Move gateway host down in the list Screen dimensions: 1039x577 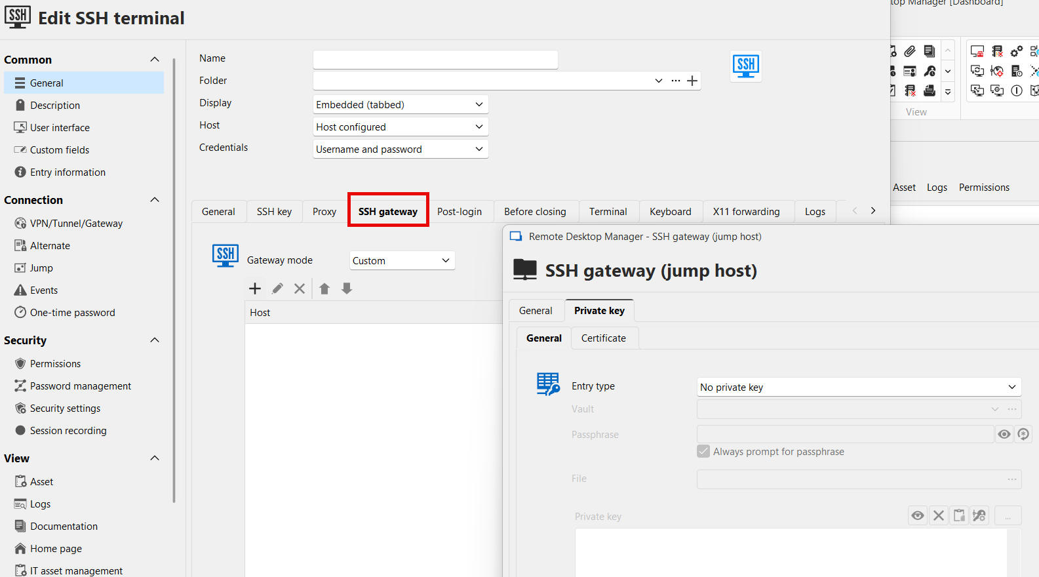point(347,288)
